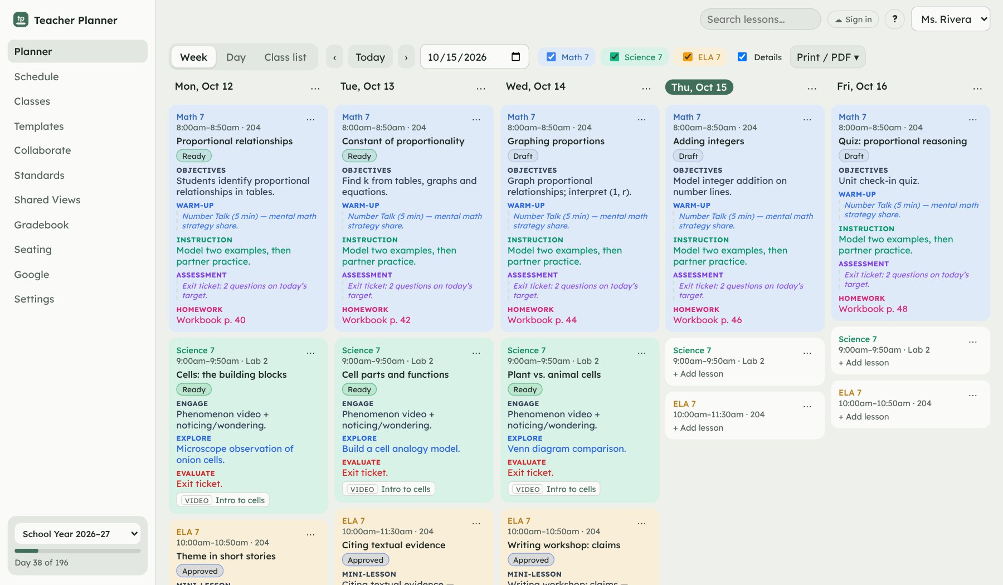Click the Today button
Screen dimensions: 1003x585
click(371, 57)
